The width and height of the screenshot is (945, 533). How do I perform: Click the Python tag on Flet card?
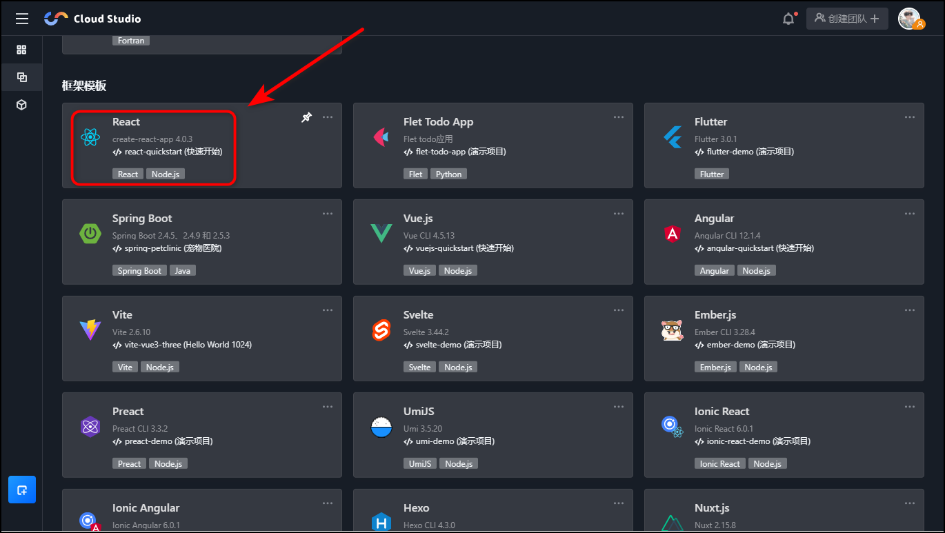pyautogui.click(x=449, y=174)
